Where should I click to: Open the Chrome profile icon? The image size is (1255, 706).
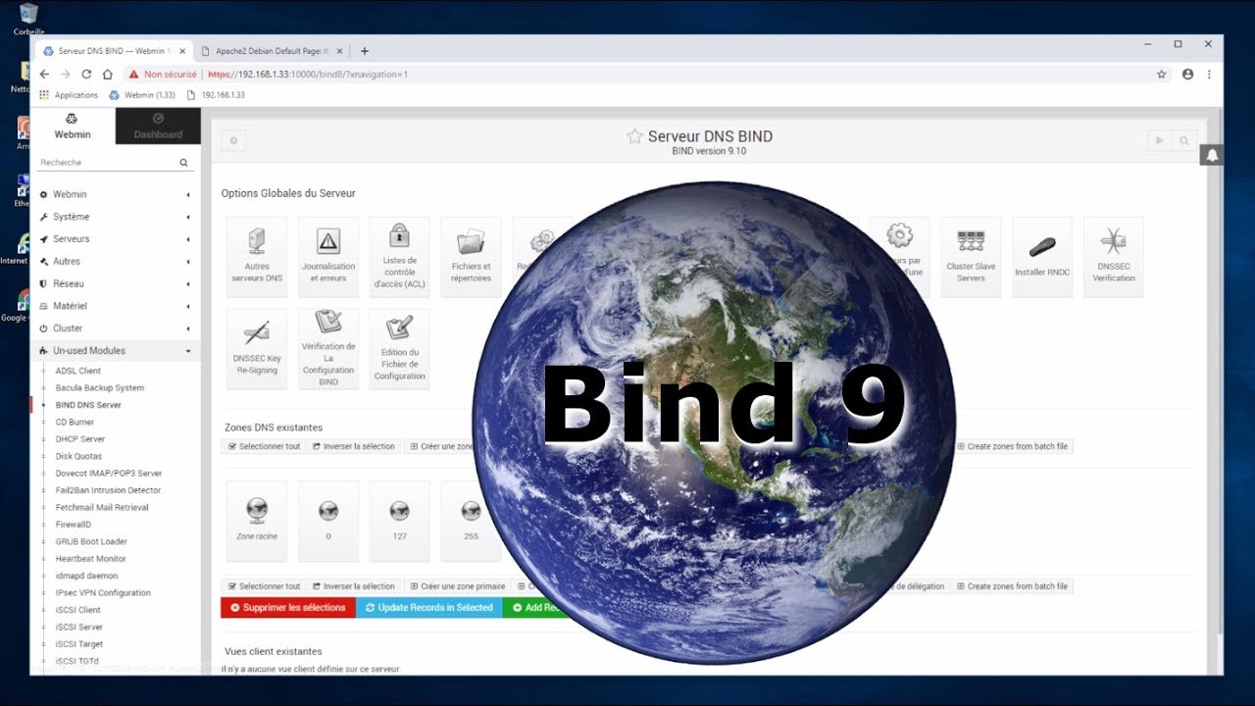[1187, 74]
